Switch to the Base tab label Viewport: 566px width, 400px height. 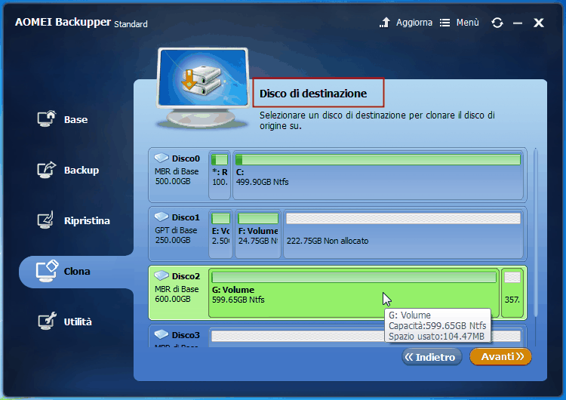point(75,119)
